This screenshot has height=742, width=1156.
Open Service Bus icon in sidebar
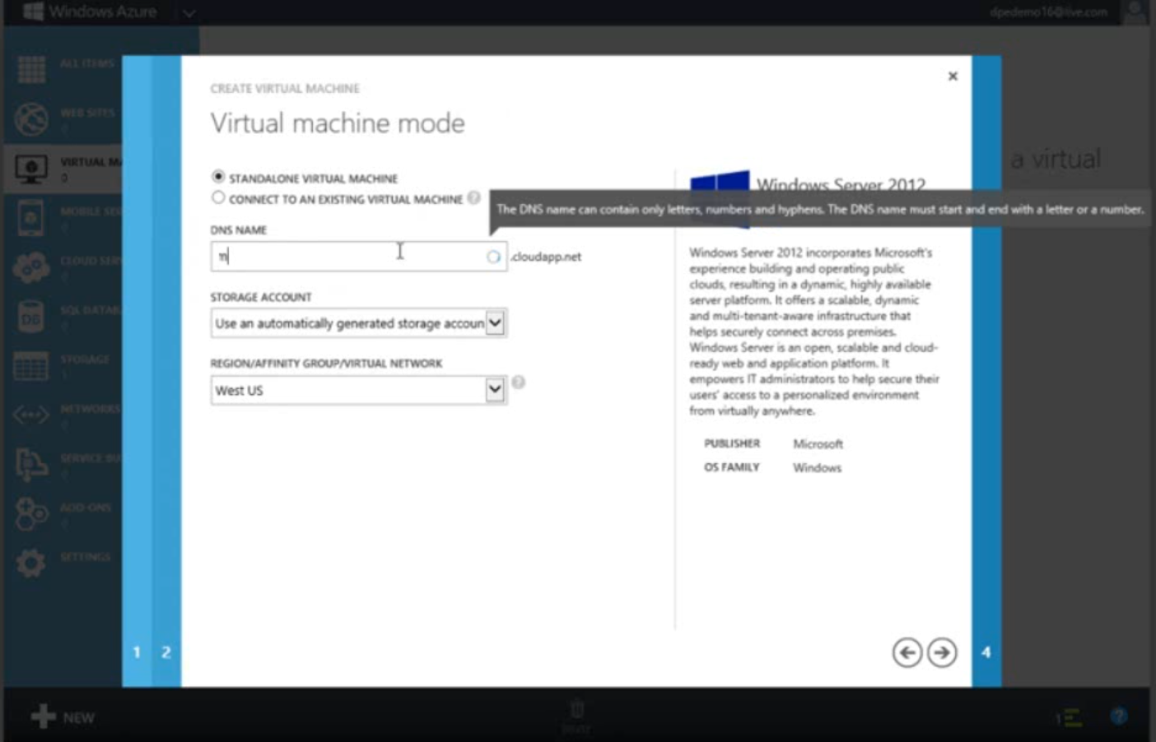(x=31, y=465)
